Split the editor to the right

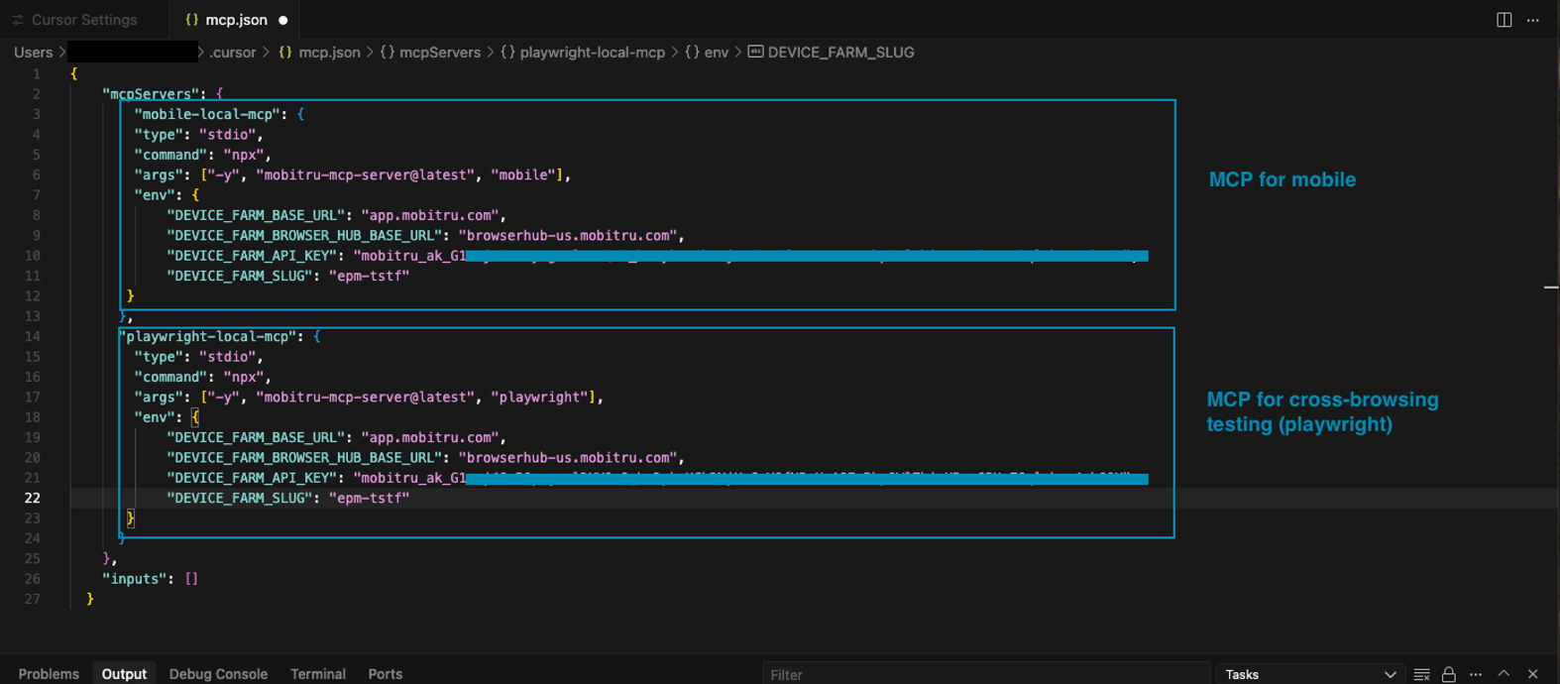(x=1504, y=20)
